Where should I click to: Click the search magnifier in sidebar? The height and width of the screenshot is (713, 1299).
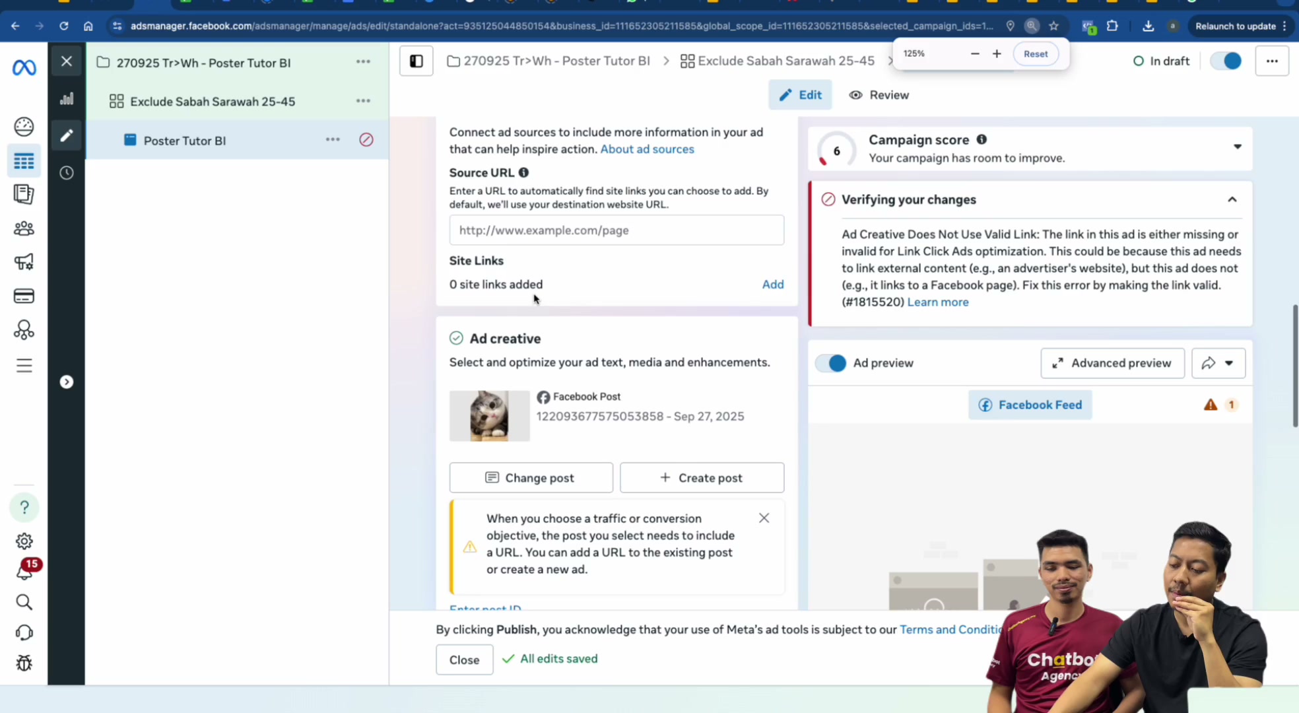[x=24, y=602]
